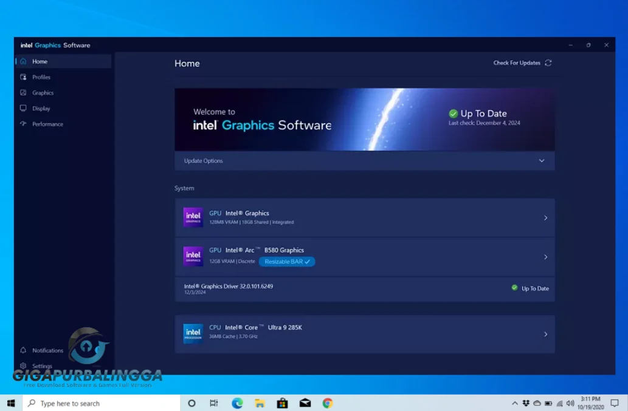This screenshot has width=628, height=411.
Task: Click the battery tray icon
Action: (548, 403)
